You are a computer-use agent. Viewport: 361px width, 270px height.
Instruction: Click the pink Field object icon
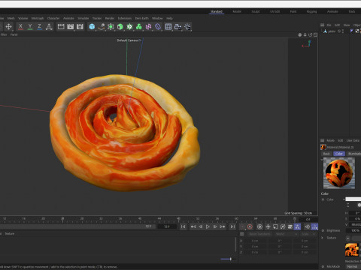click(x=148, y=26)
